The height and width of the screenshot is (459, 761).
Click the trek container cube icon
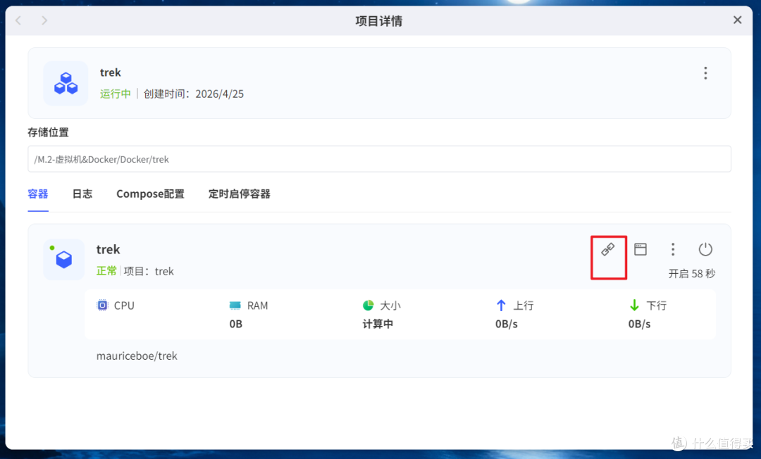(64, 259)
